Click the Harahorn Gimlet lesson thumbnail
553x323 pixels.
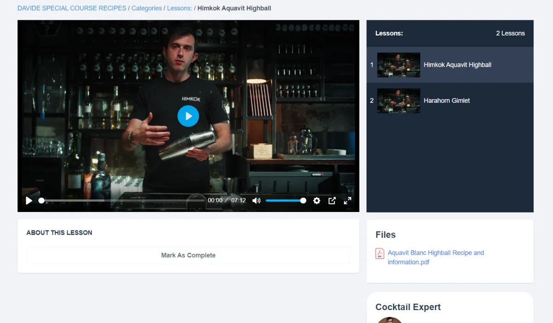pyautogui.click(x=399, y=100)
